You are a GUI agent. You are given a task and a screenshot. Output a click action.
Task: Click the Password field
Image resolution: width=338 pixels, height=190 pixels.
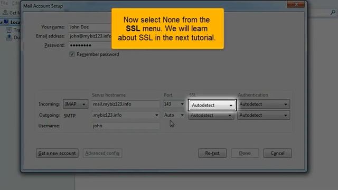coord(90,45)
